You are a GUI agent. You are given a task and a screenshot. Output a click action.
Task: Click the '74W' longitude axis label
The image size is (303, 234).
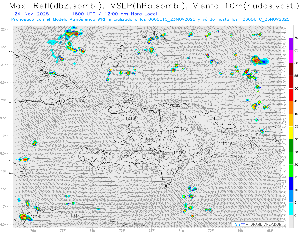pyautogui.click(x=92, y=230)
